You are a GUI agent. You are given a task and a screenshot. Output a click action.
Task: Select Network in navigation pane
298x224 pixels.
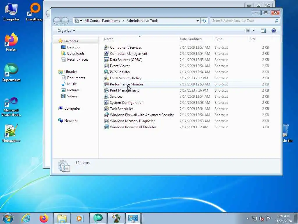pos(71,120)
